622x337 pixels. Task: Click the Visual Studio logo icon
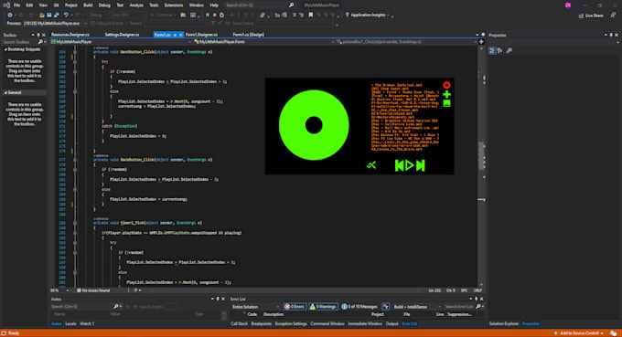pos(6,5)
